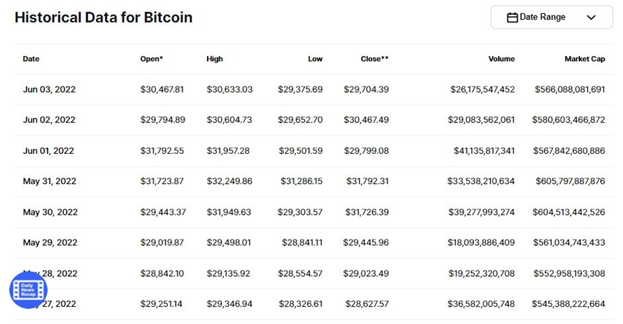The image size is (623, 324).
Task: Sort by the Market Cap column header
Action: point(585,59)
